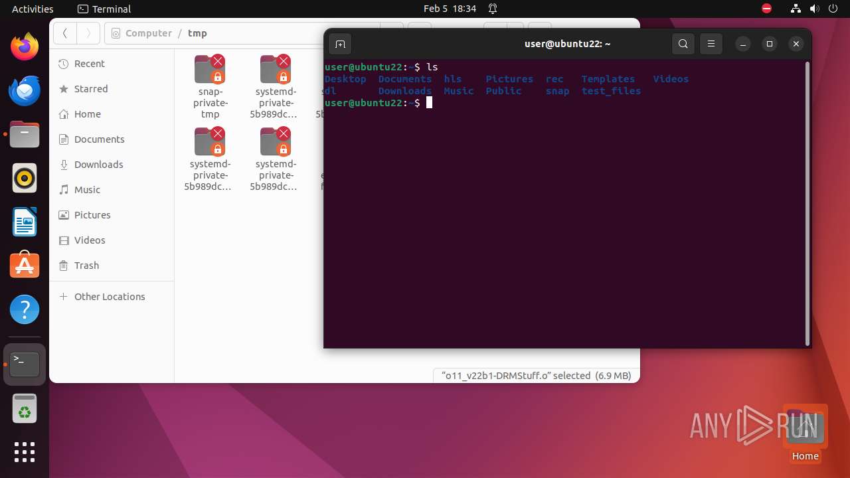
Task: Show the applications grid
Action: click(25, 452)
